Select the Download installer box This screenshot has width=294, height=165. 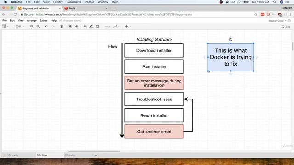tap(154, 50)
